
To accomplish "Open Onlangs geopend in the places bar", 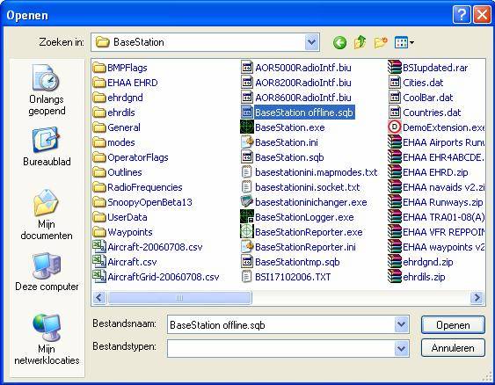I will click(47, 91).
